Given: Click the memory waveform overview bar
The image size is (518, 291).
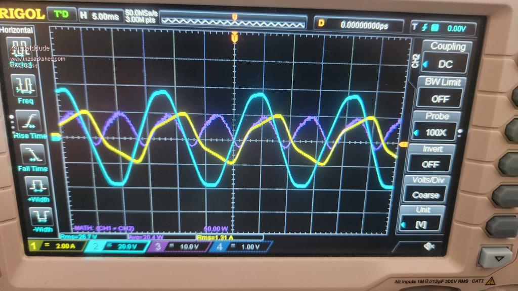Looking at the screenshot, I should (x=234, y=22).
